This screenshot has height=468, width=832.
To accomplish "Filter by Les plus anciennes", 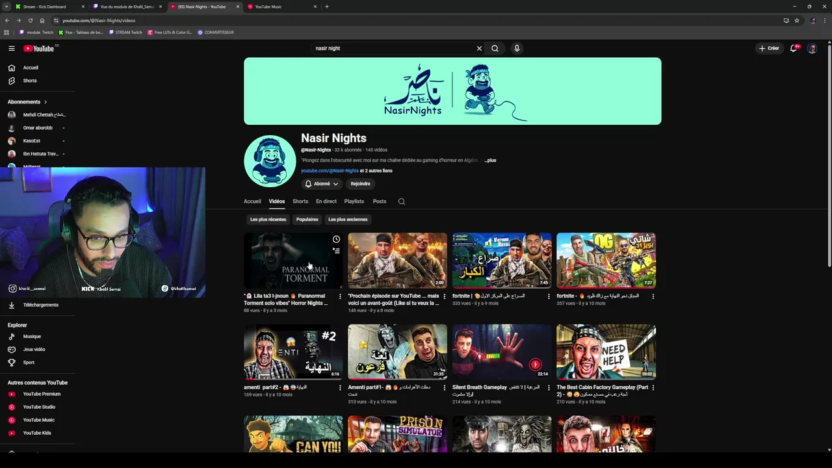I will [348, 220].
